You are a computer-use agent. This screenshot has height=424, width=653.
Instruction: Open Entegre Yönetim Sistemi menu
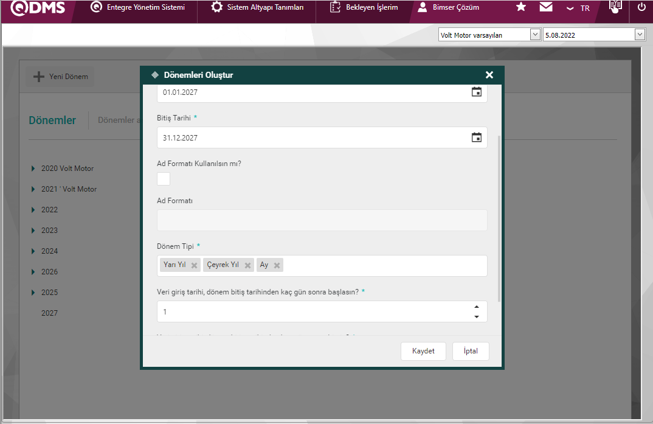tap(138, 7)
